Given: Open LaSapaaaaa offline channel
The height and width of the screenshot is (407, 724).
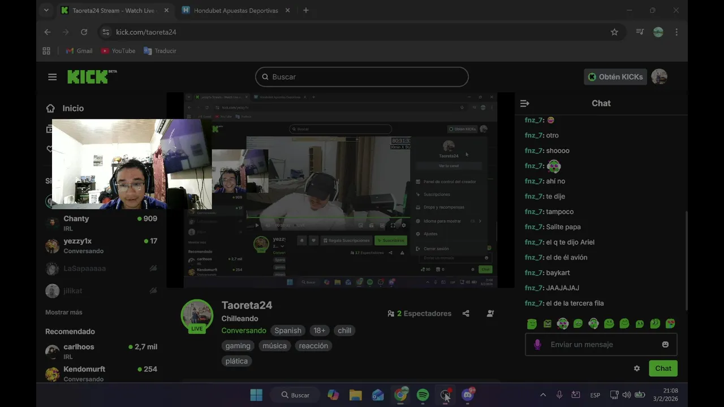Looking at the screenshot, I should [102, 269].
